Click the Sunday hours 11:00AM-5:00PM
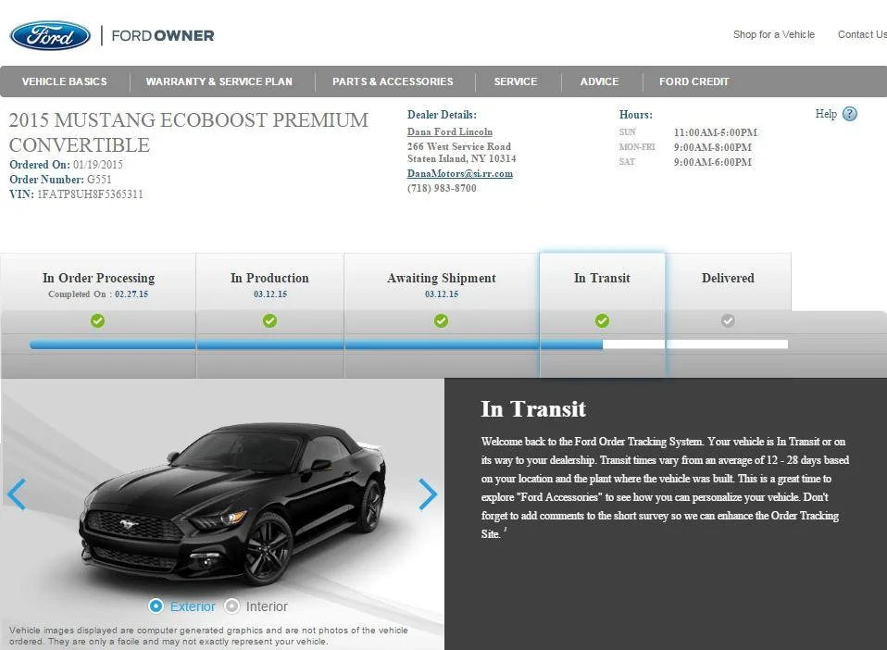887x650 pixels. (715, 132)
